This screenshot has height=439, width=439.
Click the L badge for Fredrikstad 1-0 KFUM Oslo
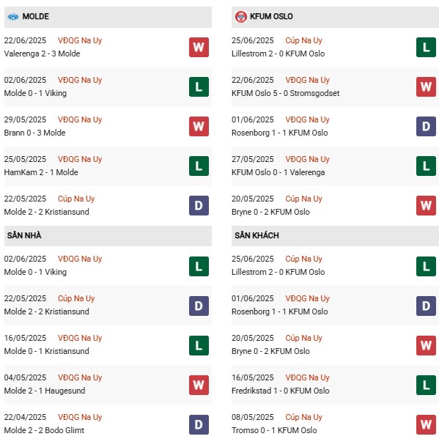[426, 385]
